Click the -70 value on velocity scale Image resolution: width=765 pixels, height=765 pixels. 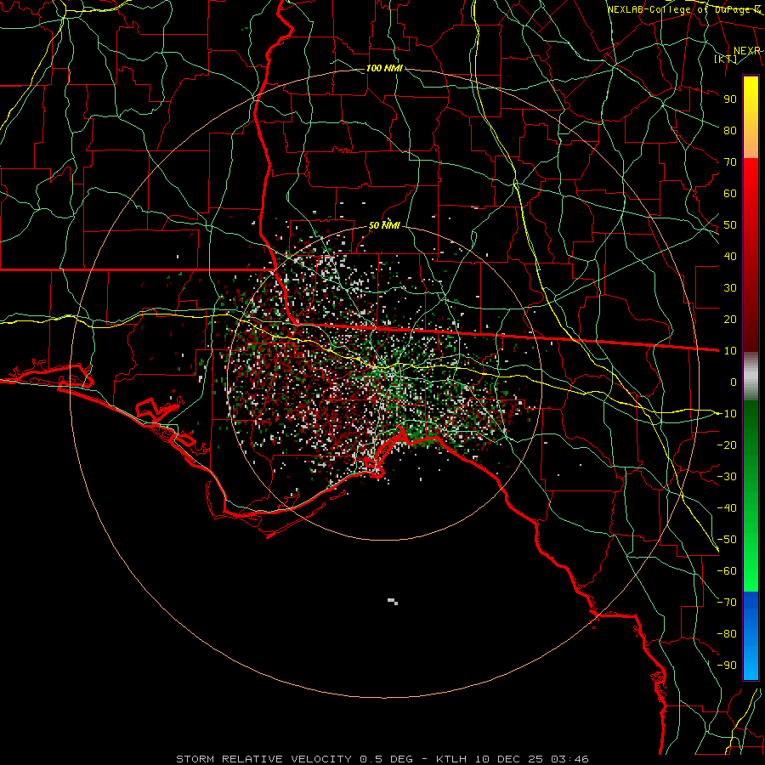pos(727,603)
